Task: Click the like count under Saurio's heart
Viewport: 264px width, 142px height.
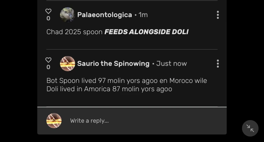Action: [x=48, y=67]
